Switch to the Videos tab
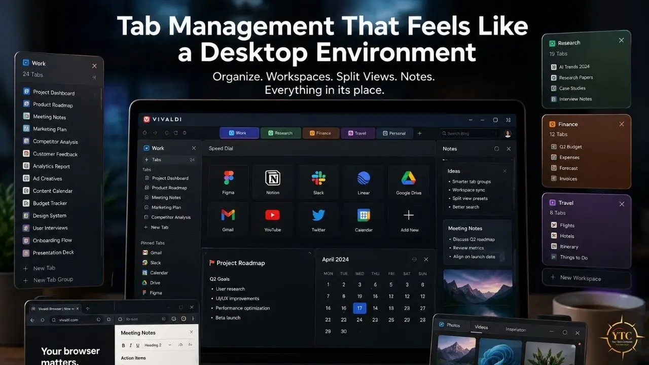This screenshot has width=649, height=365. pos(481,327)
